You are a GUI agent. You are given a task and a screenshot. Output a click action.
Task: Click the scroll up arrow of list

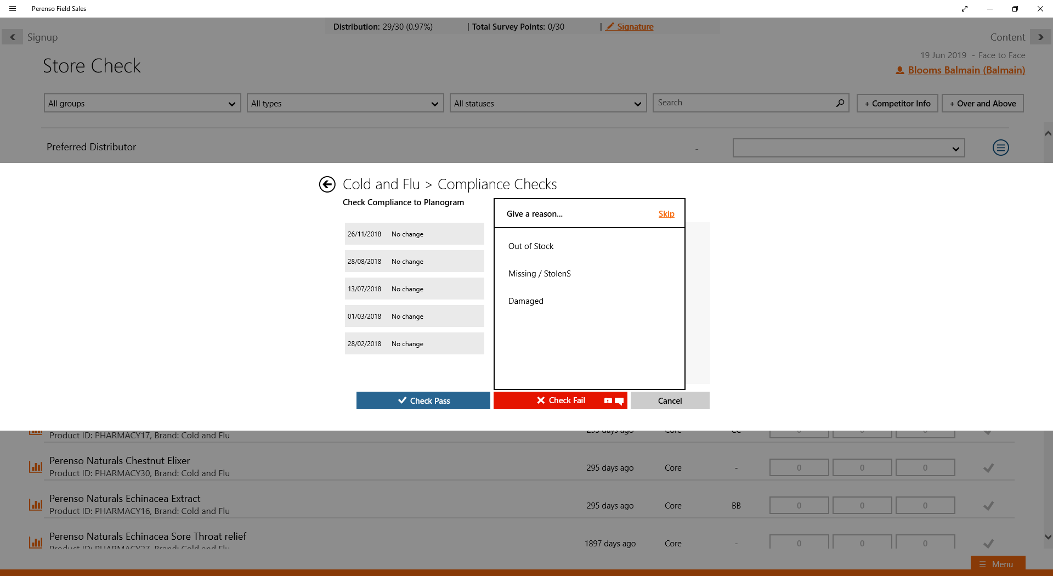(x=1048, y=133)
